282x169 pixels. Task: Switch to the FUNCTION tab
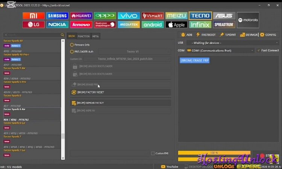83,36
